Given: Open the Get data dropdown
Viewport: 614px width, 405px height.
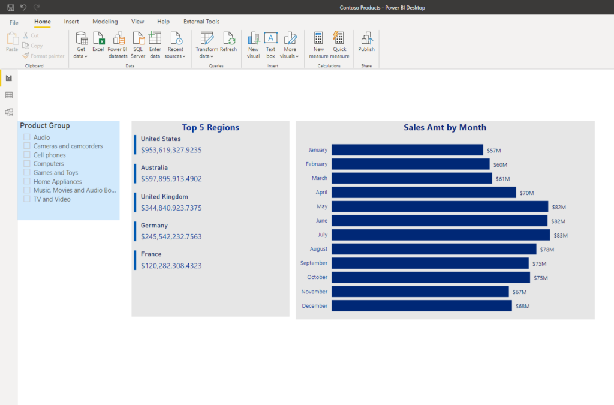Looking at the screenshot, I should click(81, 45).
